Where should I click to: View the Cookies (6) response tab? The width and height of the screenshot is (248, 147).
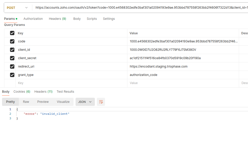tap(22, 92)
